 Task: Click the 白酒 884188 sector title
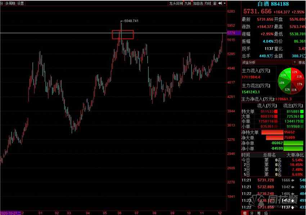coord(273,4)
